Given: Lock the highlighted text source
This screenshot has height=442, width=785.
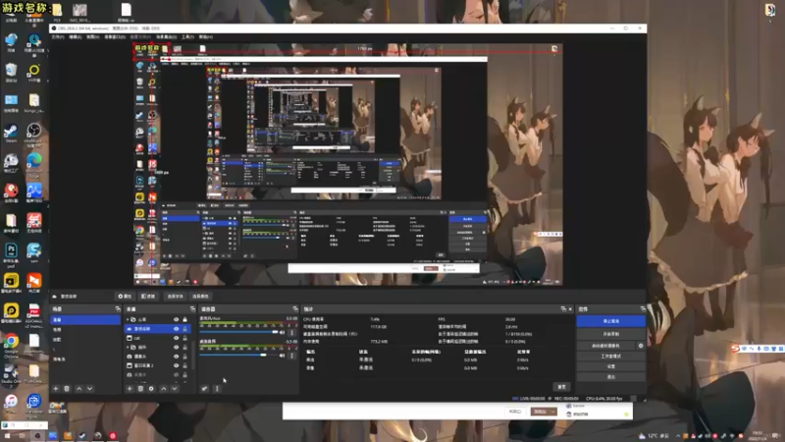Looking at the screenshot, I should (184, 329).
